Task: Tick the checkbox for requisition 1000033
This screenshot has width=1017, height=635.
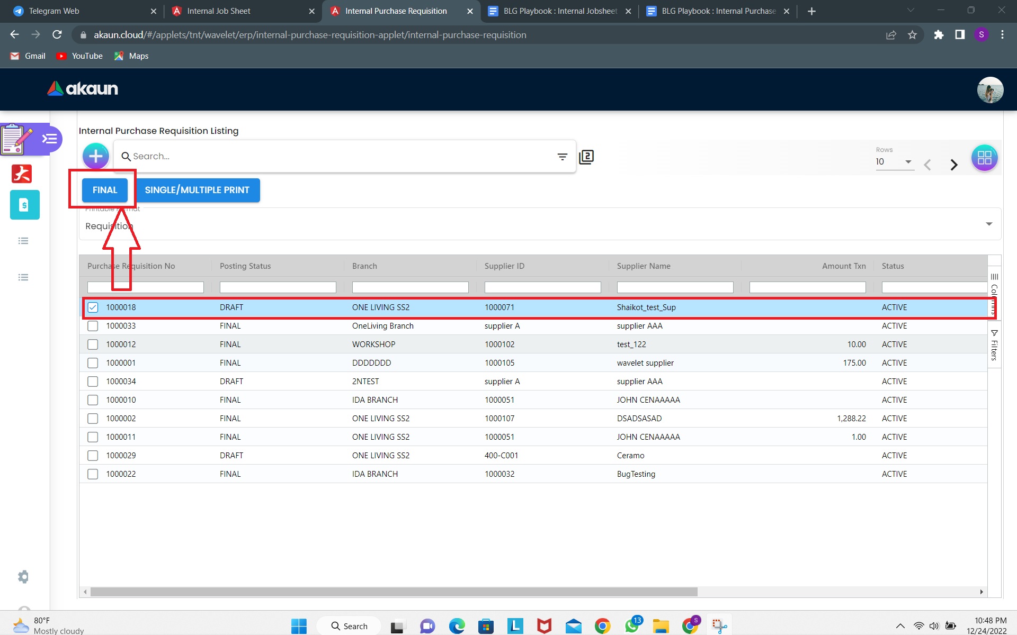Action: point(93,326)
